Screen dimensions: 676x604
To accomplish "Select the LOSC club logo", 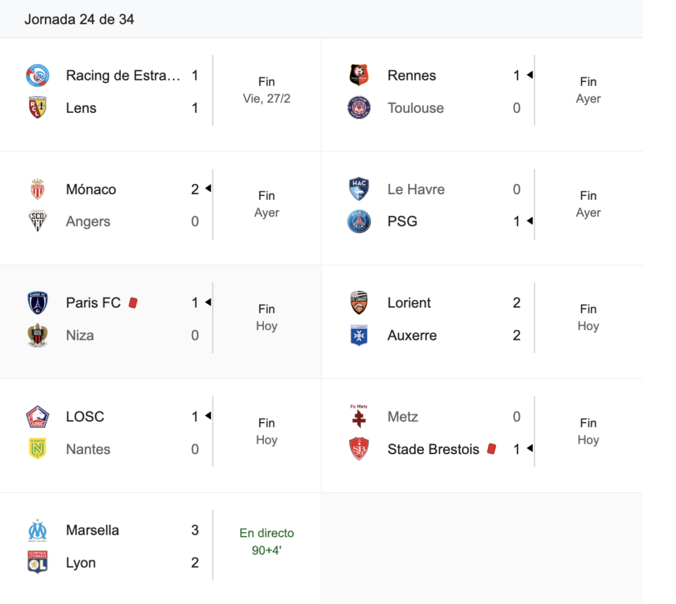I will point(37,417).
